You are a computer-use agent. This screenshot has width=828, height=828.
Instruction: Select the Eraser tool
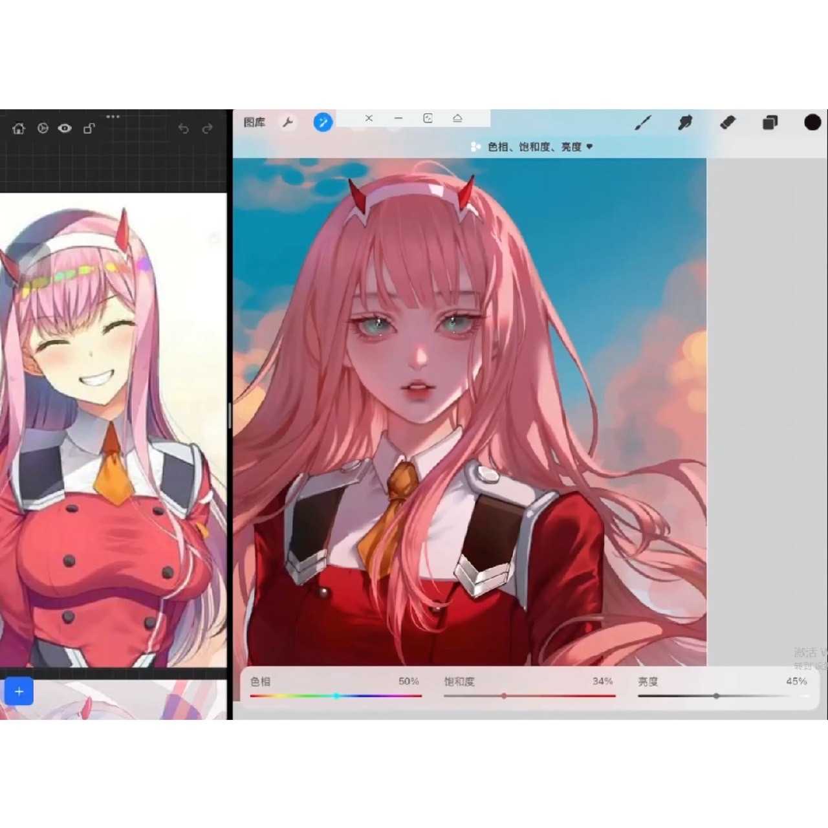728,122
